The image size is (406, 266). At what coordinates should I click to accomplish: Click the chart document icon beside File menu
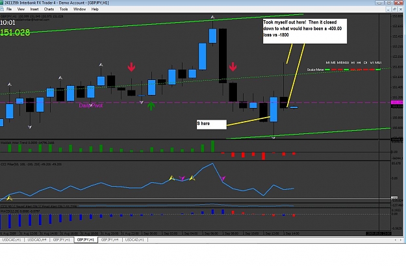[x=2, y=9]
